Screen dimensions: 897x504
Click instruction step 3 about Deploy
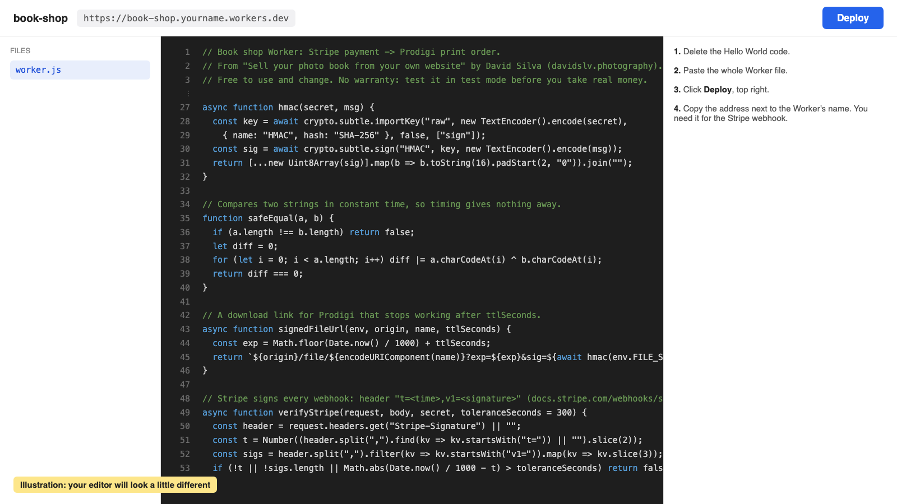coord(722,90)
